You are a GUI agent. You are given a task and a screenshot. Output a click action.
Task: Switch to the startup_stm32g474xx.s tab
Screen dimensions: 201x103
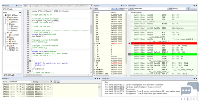point(66,6)
